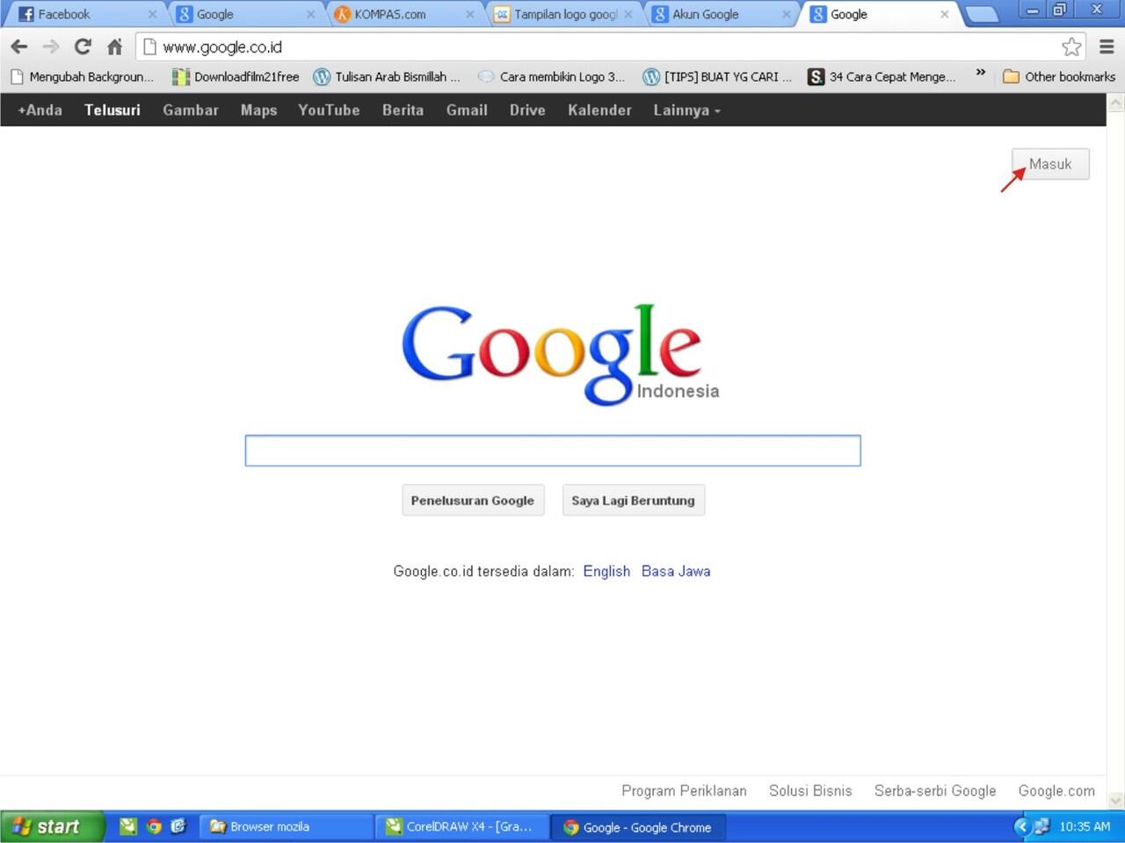Focus the Google search input box
1125x843 pixels.
tap(553, 450)
